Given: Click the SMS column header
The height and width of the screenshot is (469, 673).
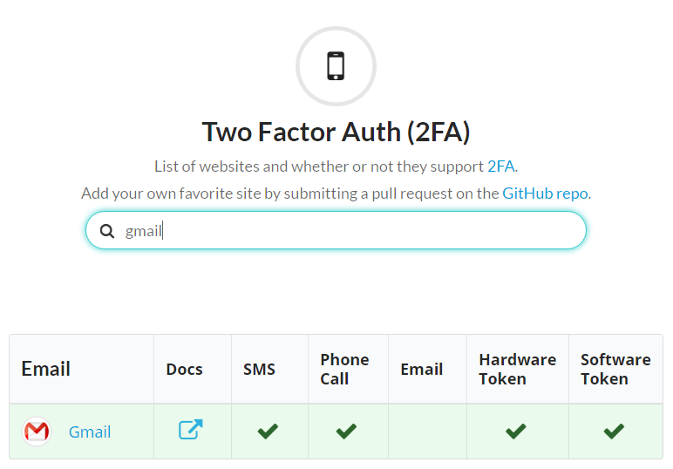Looking at the screenshot, I should [x=259, y=370].
